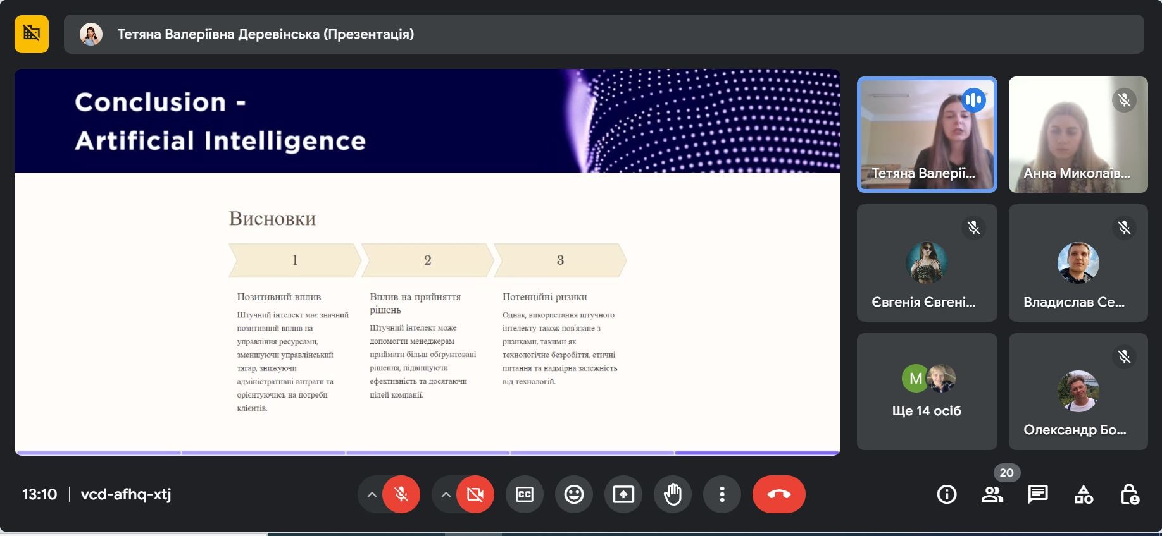Open meeting details info panel
Viewport: 1162px width, 536px height.
tap(947, 494)
